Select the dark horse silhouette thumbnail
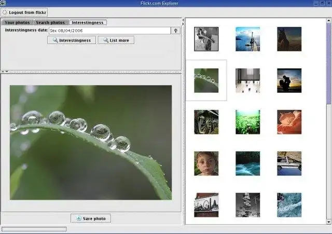The height and width of the screenshot is (234, 332). point(289,39)
